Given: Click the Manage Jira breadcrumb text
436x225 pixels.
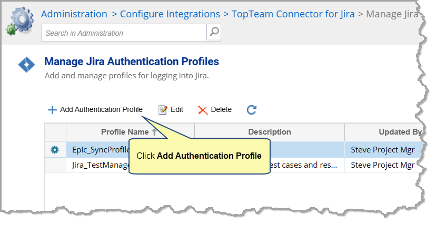Looking at the screenshot, I should coord(392,14).
